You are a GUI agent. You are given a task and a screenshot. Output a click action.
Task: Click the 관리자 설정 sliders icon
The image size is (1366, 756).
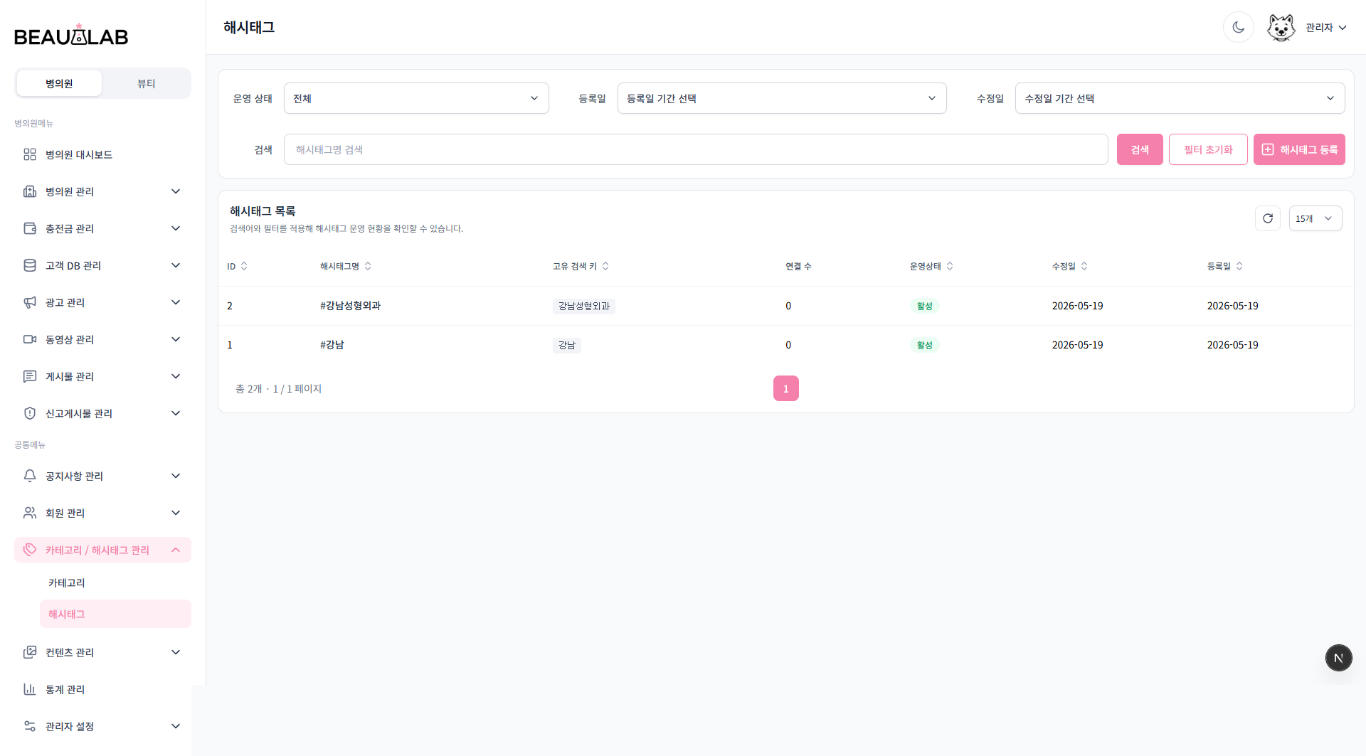[30, 726]
